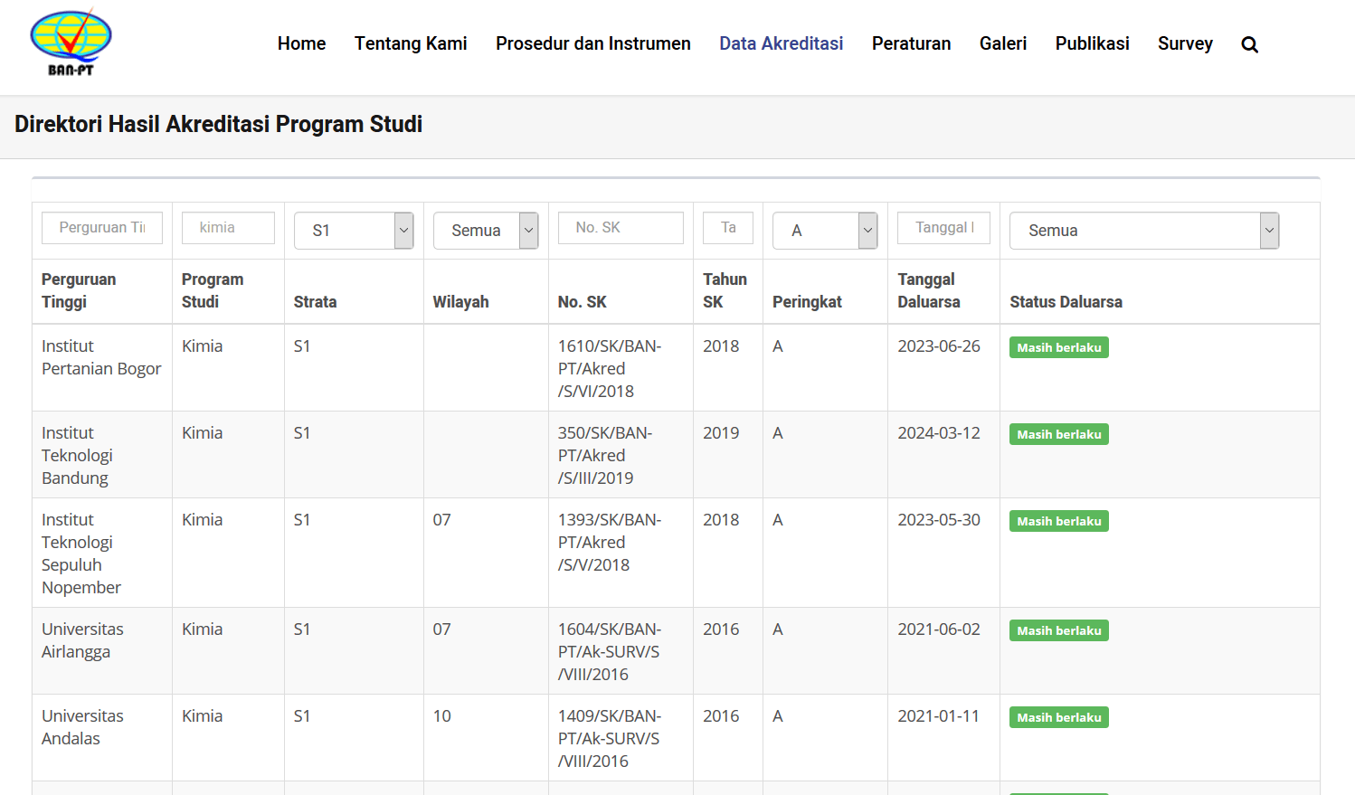Focus the kimia program studi filter field
Image resolution: width=1355 pixels, height=795 pixels.
click(228, 228)
